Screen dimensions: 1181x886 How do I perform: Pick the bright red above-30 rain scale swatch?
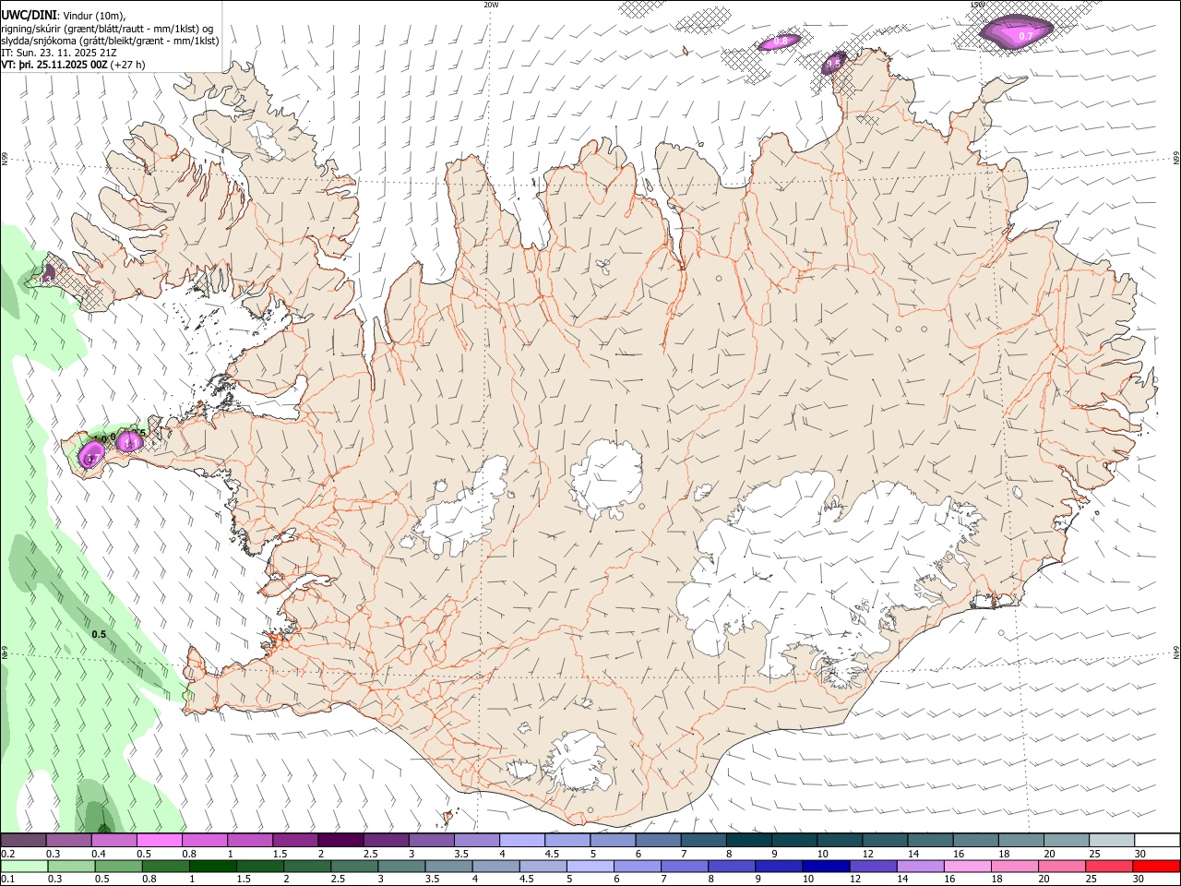pos(1157,866)
